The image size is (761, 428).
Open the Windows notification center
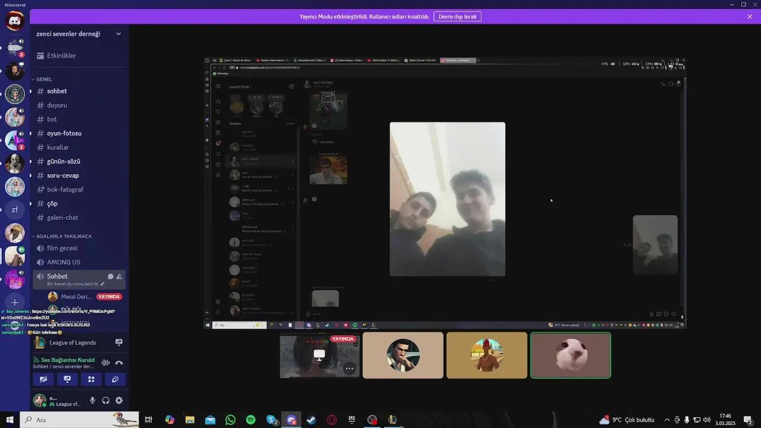coord(749,420)
